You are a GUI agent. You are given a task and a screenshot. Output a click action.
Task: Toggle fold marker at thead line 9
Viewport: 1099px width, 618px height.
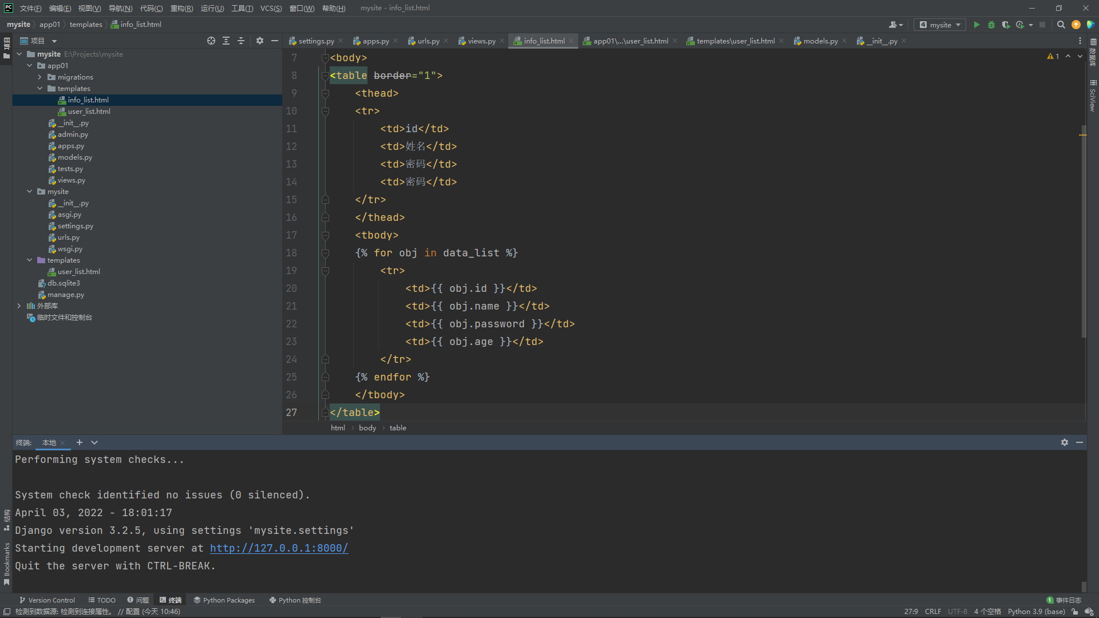[325, 93]
